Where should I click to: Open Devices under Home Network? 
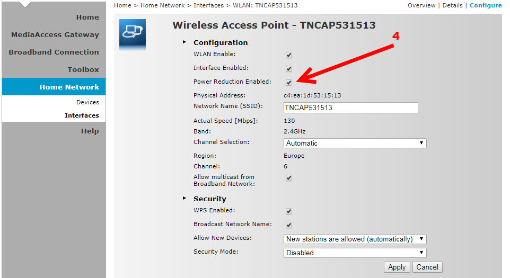88,102
